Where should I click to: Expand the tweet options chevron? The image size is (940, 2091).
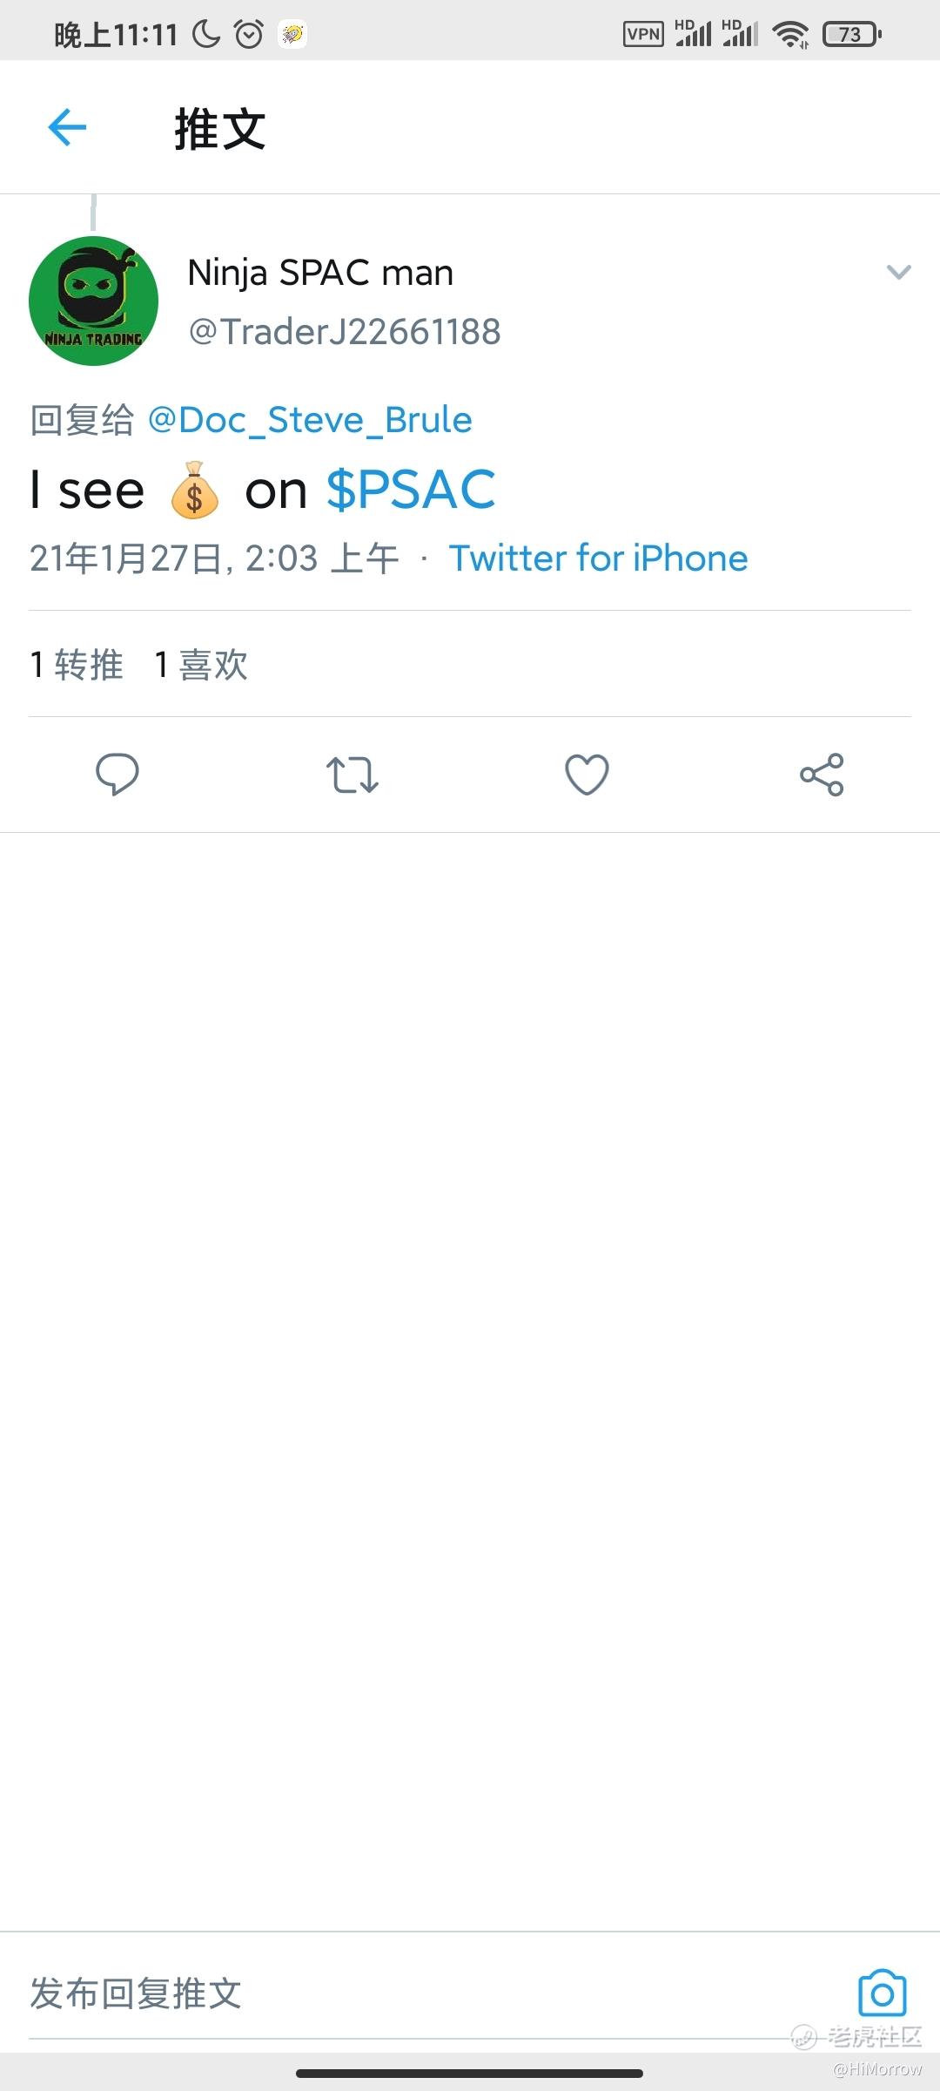tap(898, 272)
